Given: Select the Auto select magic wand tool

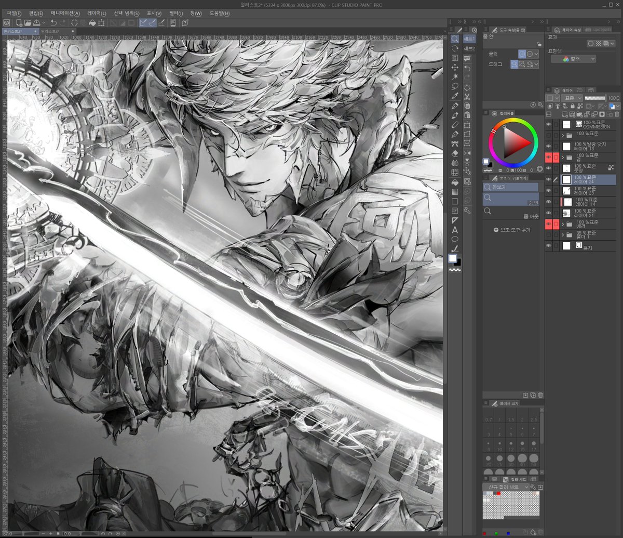Looking at the screenshot, I should point(455,77).
